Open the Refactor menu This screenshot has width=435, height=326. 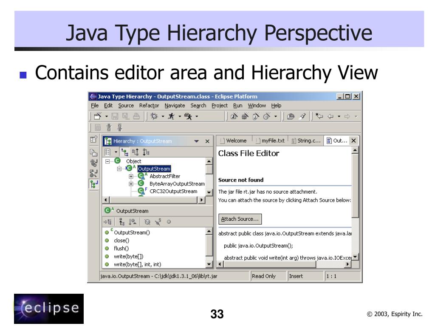tap(149, 106)
